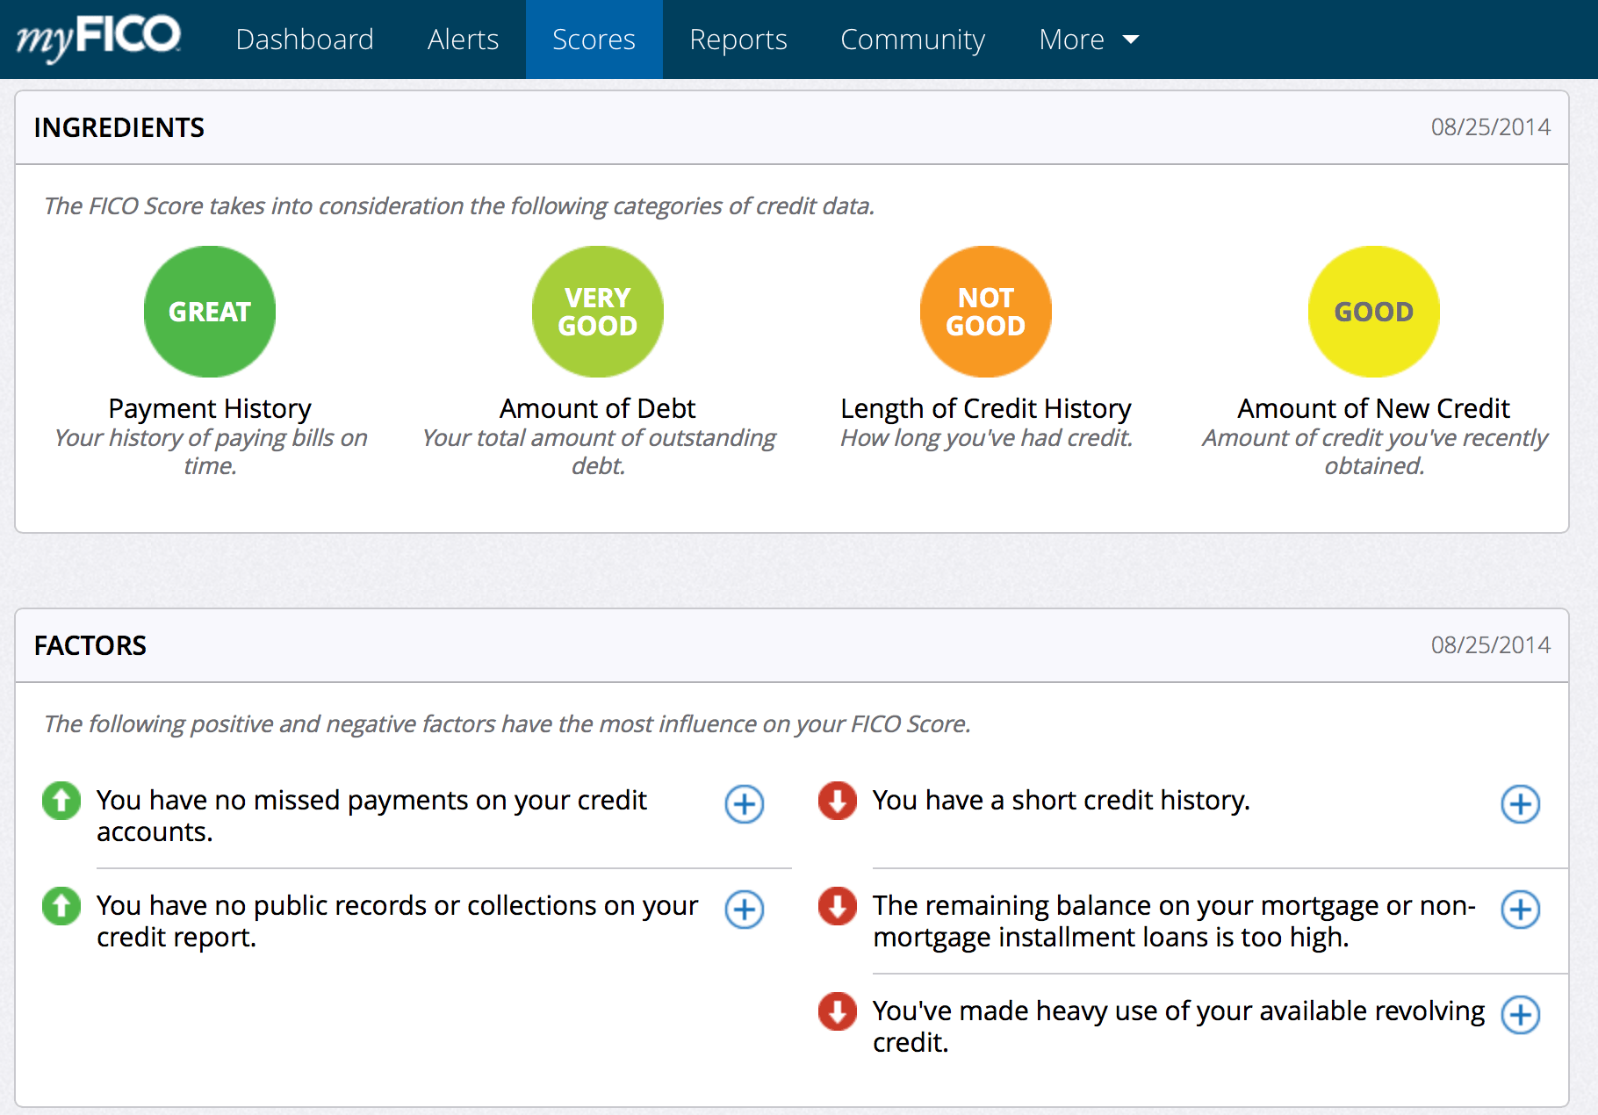This screenshot has height=1115, width=1598.
Task: Click the yellow GOOD New Credit badge
Action: [1373, 312]
